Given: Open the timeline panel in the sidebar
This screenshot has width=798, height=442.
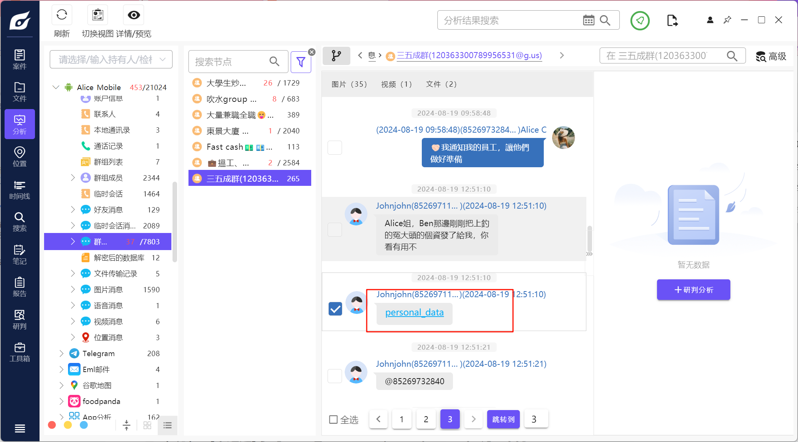Looking at the screenshot, I should (x=19, y=190).
